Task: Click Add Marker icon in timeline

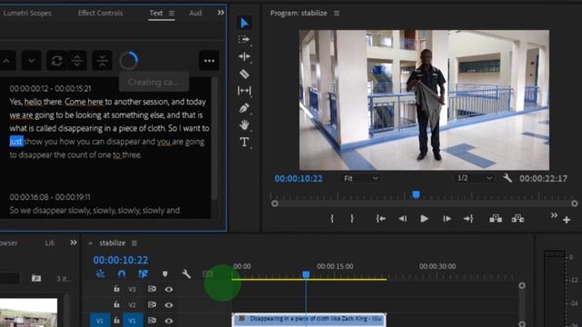Action: click(x=165, y=274)
